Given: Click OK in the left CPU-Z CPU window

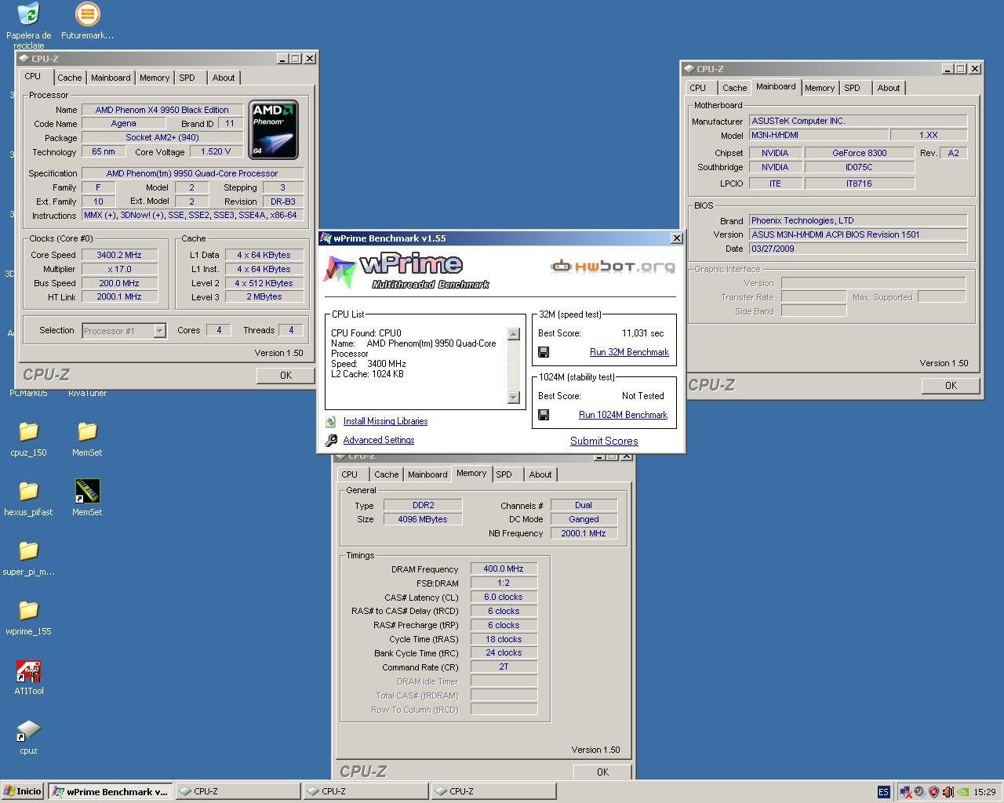Looking at the screenshot, I should pyautogui.click(x=286, y=376).
